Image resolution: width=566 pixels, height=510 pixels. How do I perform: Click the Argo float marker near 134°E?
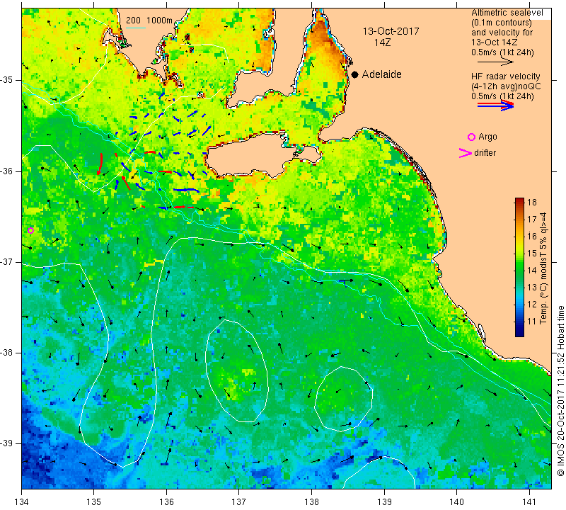click(x=30, y=231)
